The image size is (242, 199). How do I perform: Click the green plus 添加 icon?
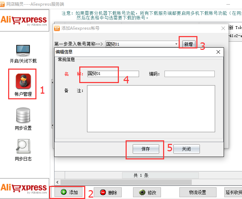(x=64, y=192)
